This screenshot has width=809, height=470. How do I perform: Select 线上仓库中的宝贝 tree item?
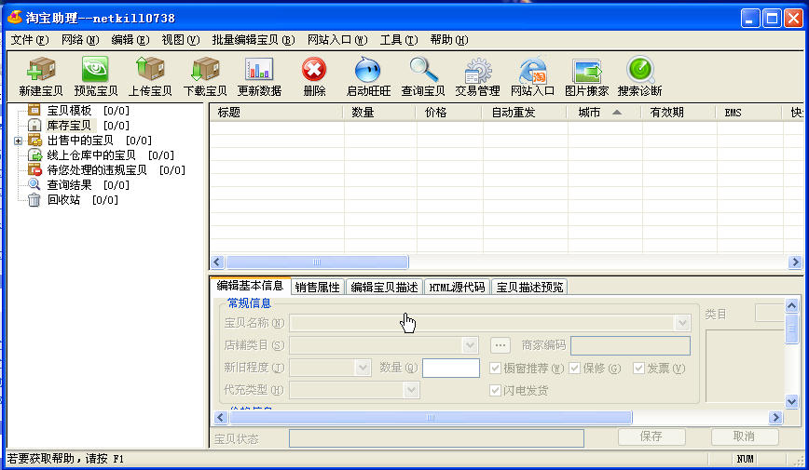coord(91,155)
